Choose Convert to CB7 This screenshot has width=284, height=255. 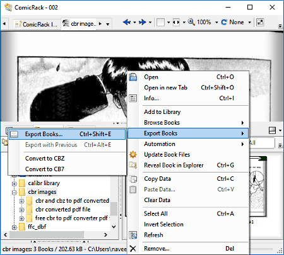tap(68, 169)
